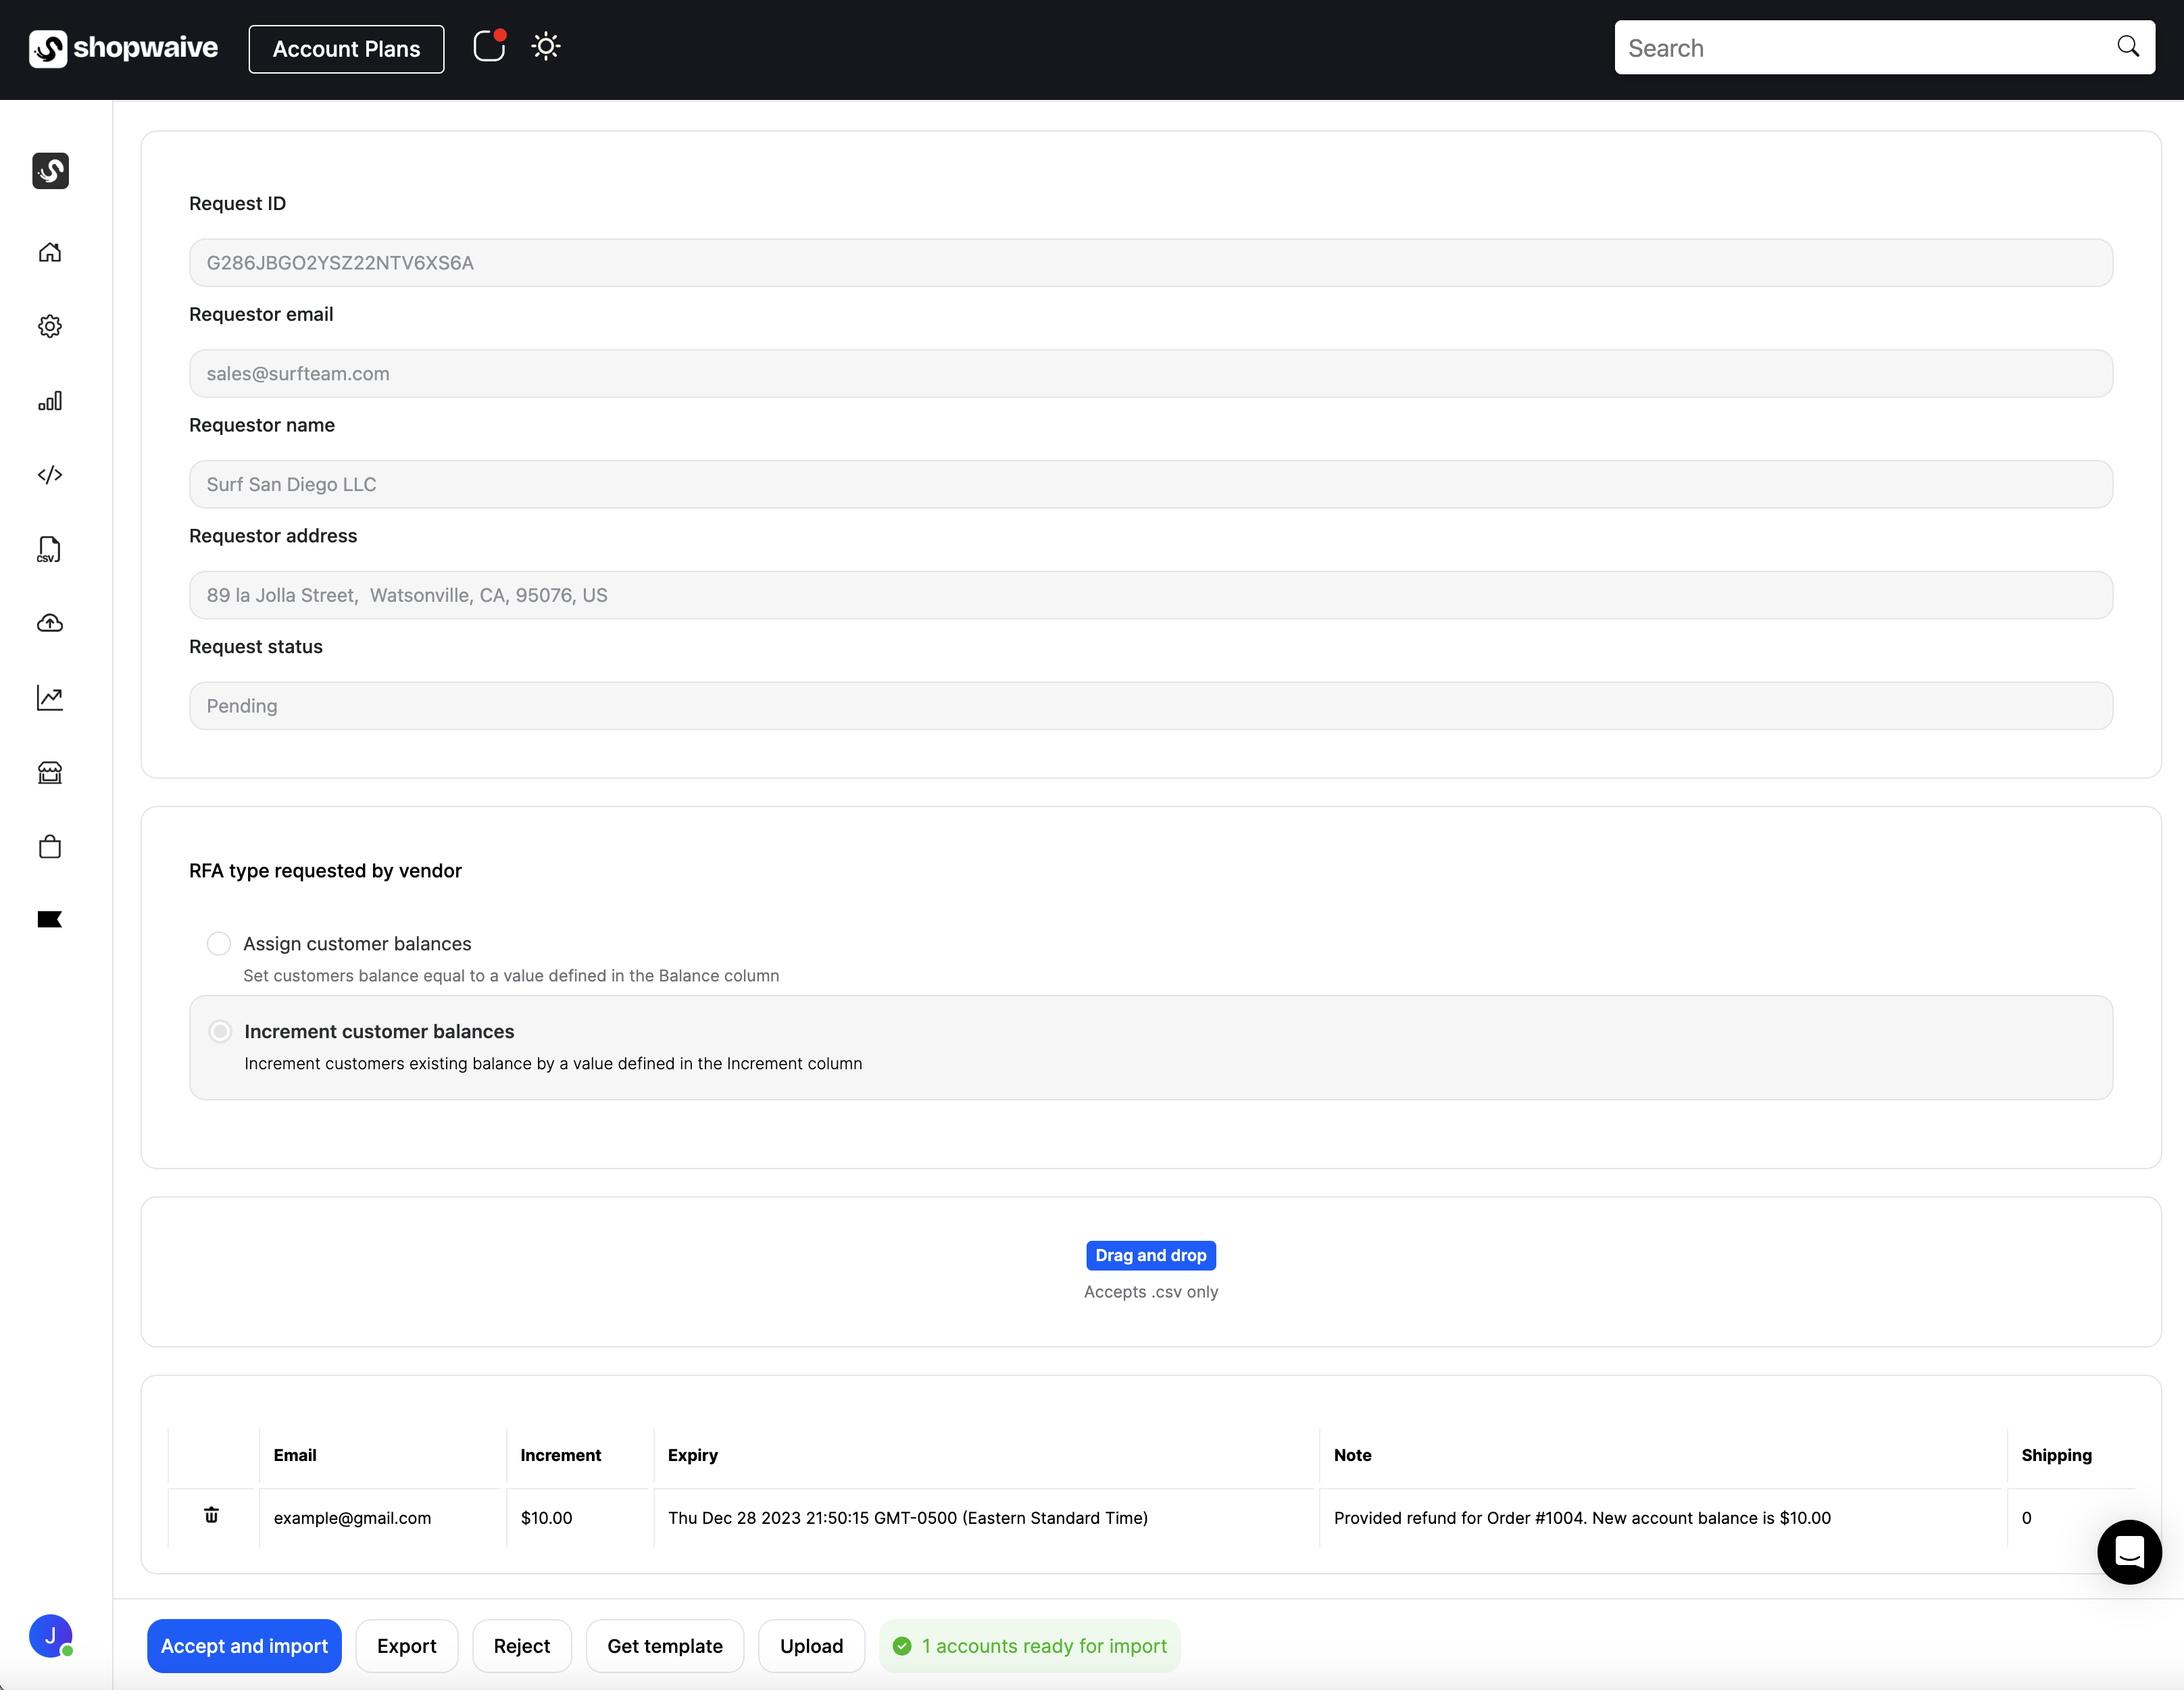The image size is (2184, 1690).
Task: Open the CSV file icon in sidebar
Action: 50,548
